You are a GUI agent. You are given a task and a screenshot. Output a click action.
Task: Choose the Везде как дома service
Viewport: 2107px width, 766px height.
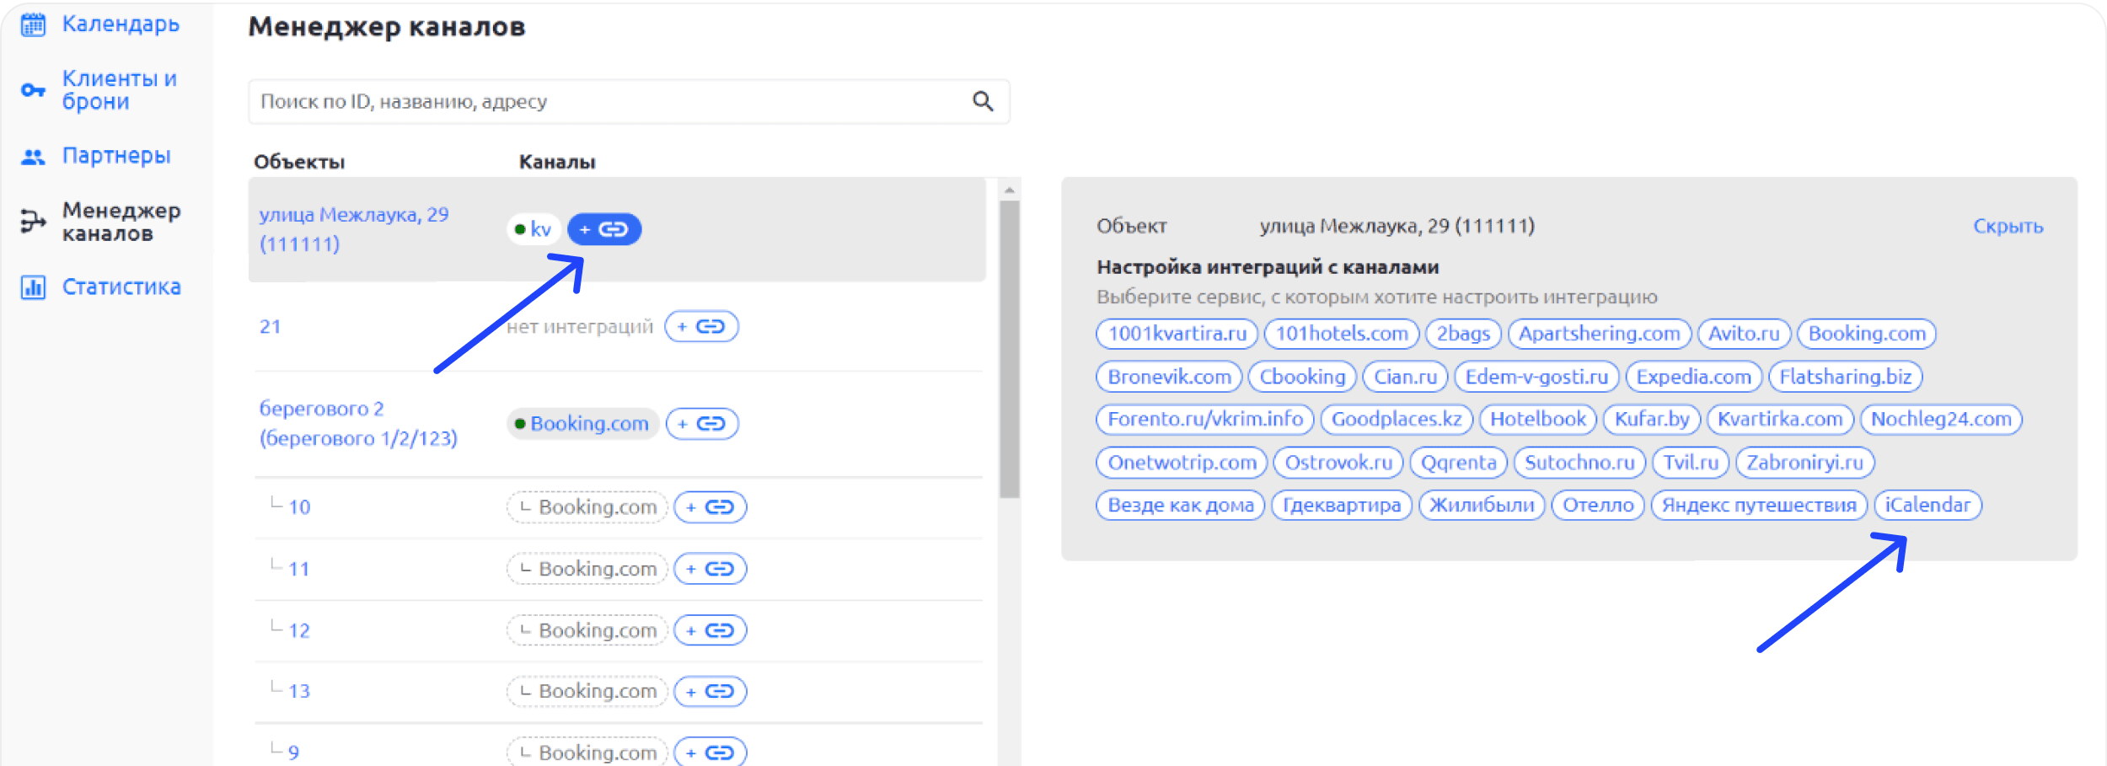(x=1181, y=506)
